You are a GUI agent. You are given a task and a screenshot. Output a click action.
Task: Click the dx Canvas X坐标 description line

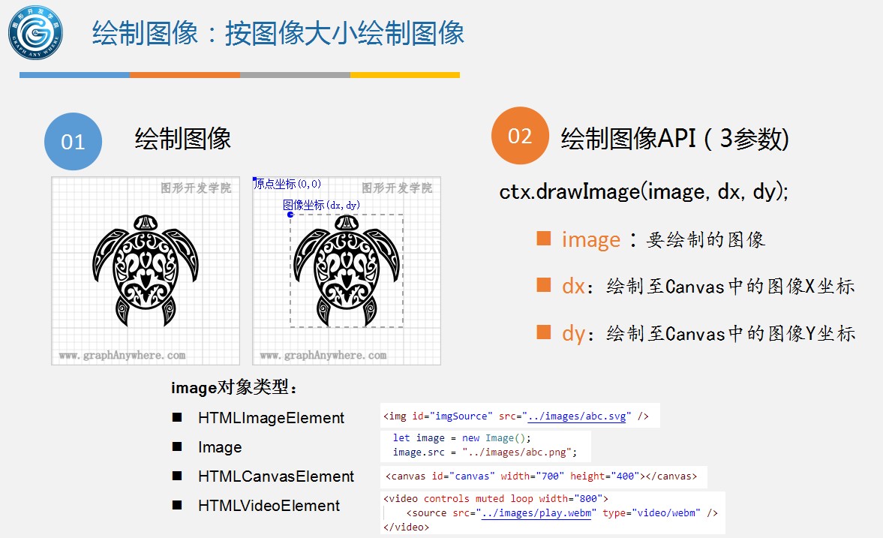click(x=708, y=286)
